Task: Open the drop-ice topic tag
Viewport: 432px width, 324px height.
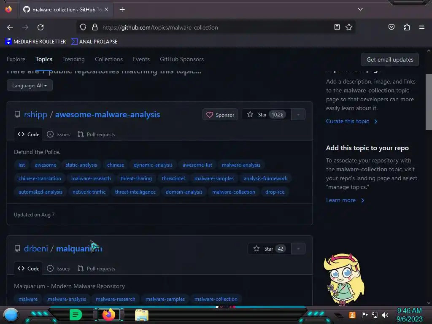Action: pos(275,192)
